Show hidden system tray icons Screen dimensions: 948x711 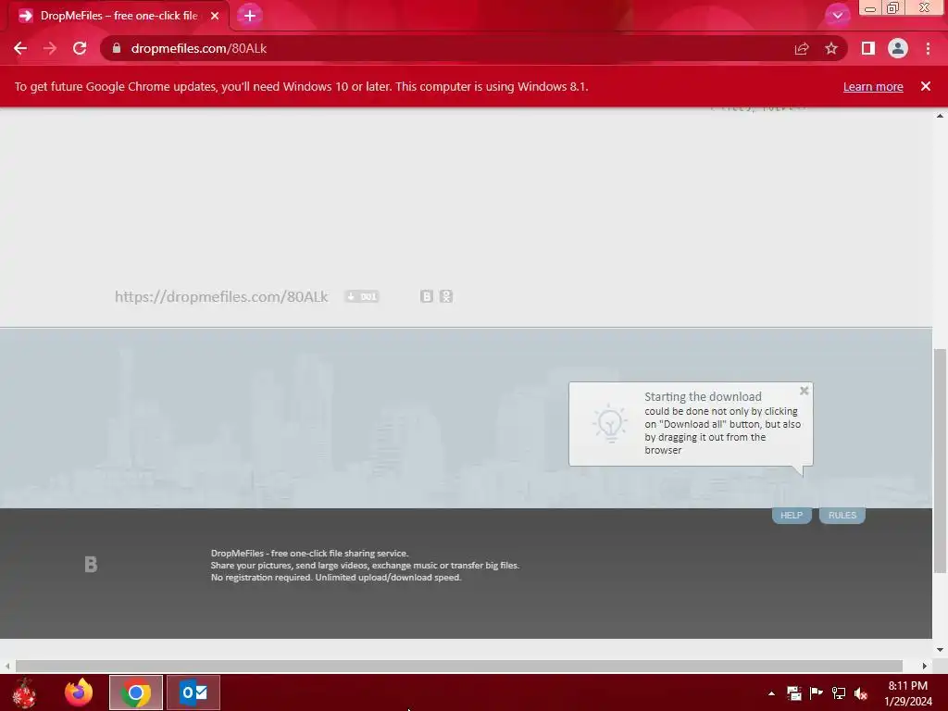click(771, 693)
